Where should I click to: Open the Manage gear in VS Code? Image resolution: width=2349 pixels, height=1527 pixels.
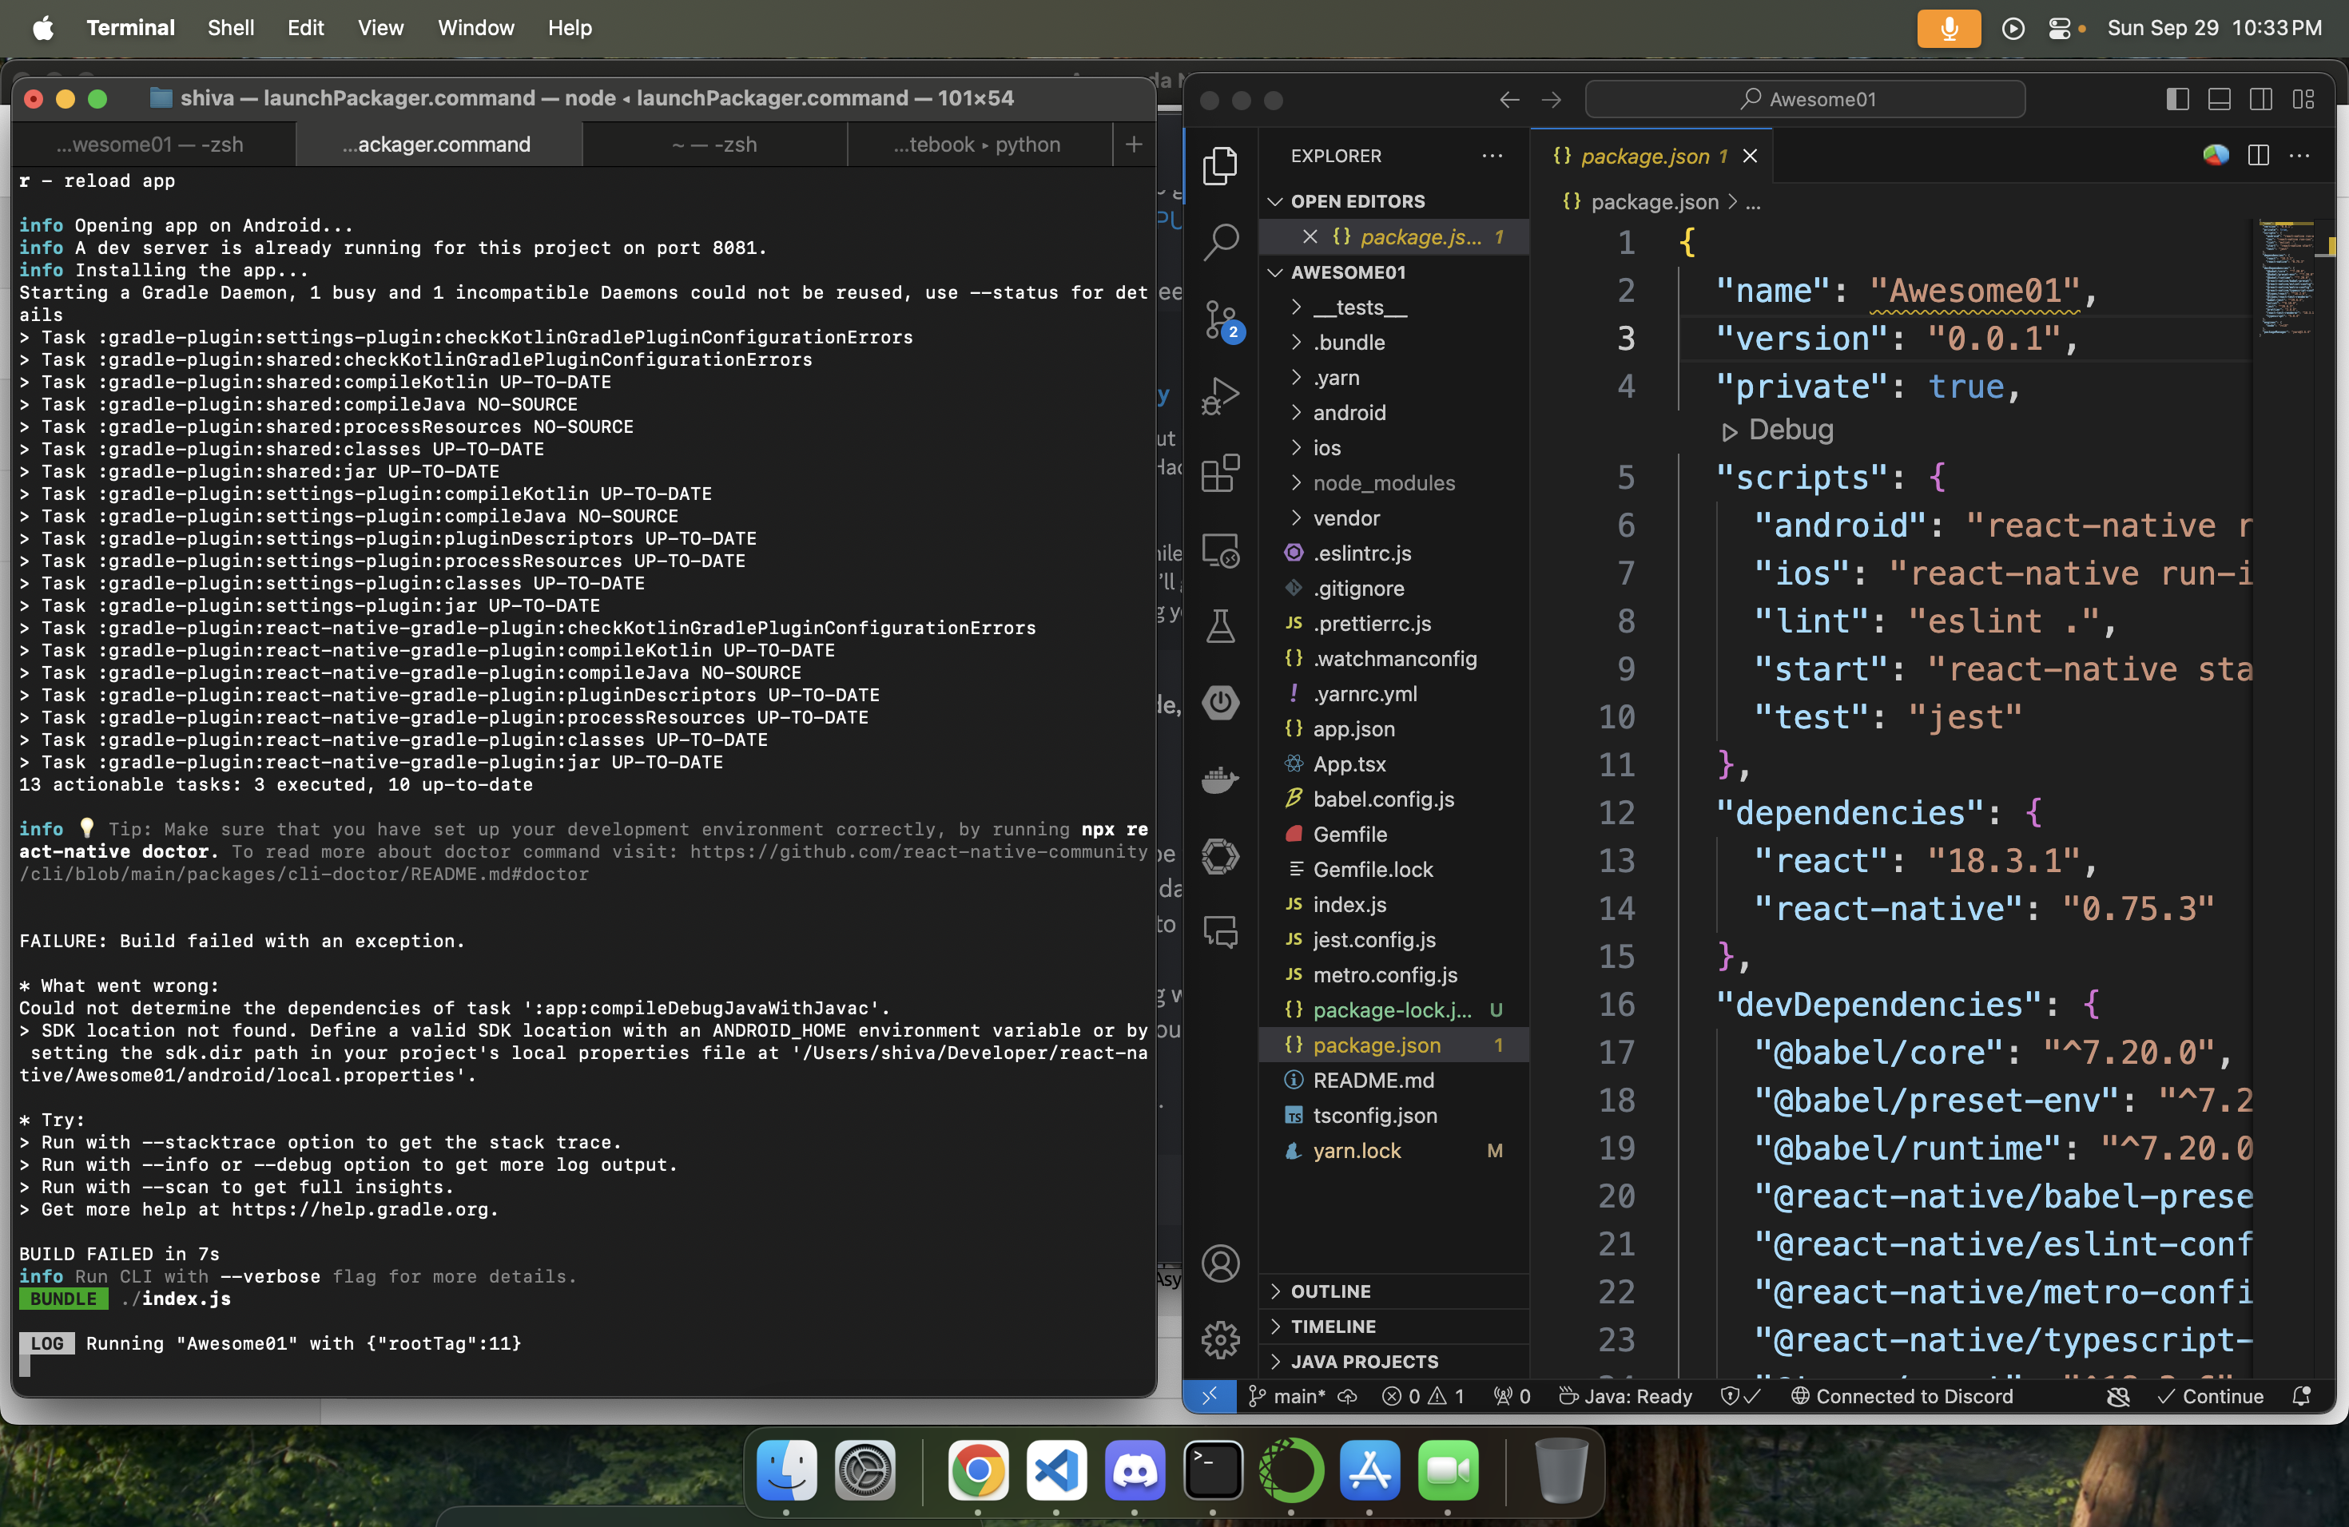[x=1220, y=1339]
